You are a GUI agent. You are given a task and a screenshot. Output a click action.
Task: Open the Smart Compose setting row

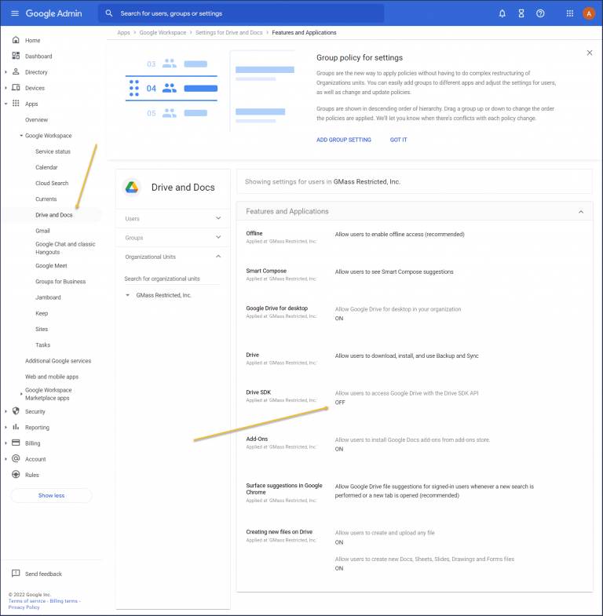[x=415, y=275]
